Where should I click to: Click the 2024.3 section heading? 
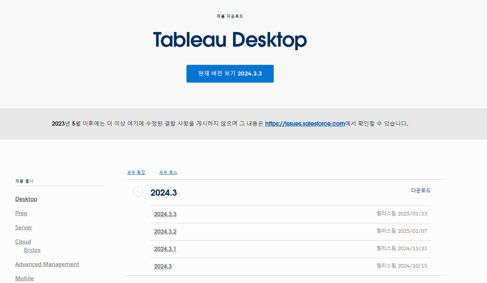(164, 192)
